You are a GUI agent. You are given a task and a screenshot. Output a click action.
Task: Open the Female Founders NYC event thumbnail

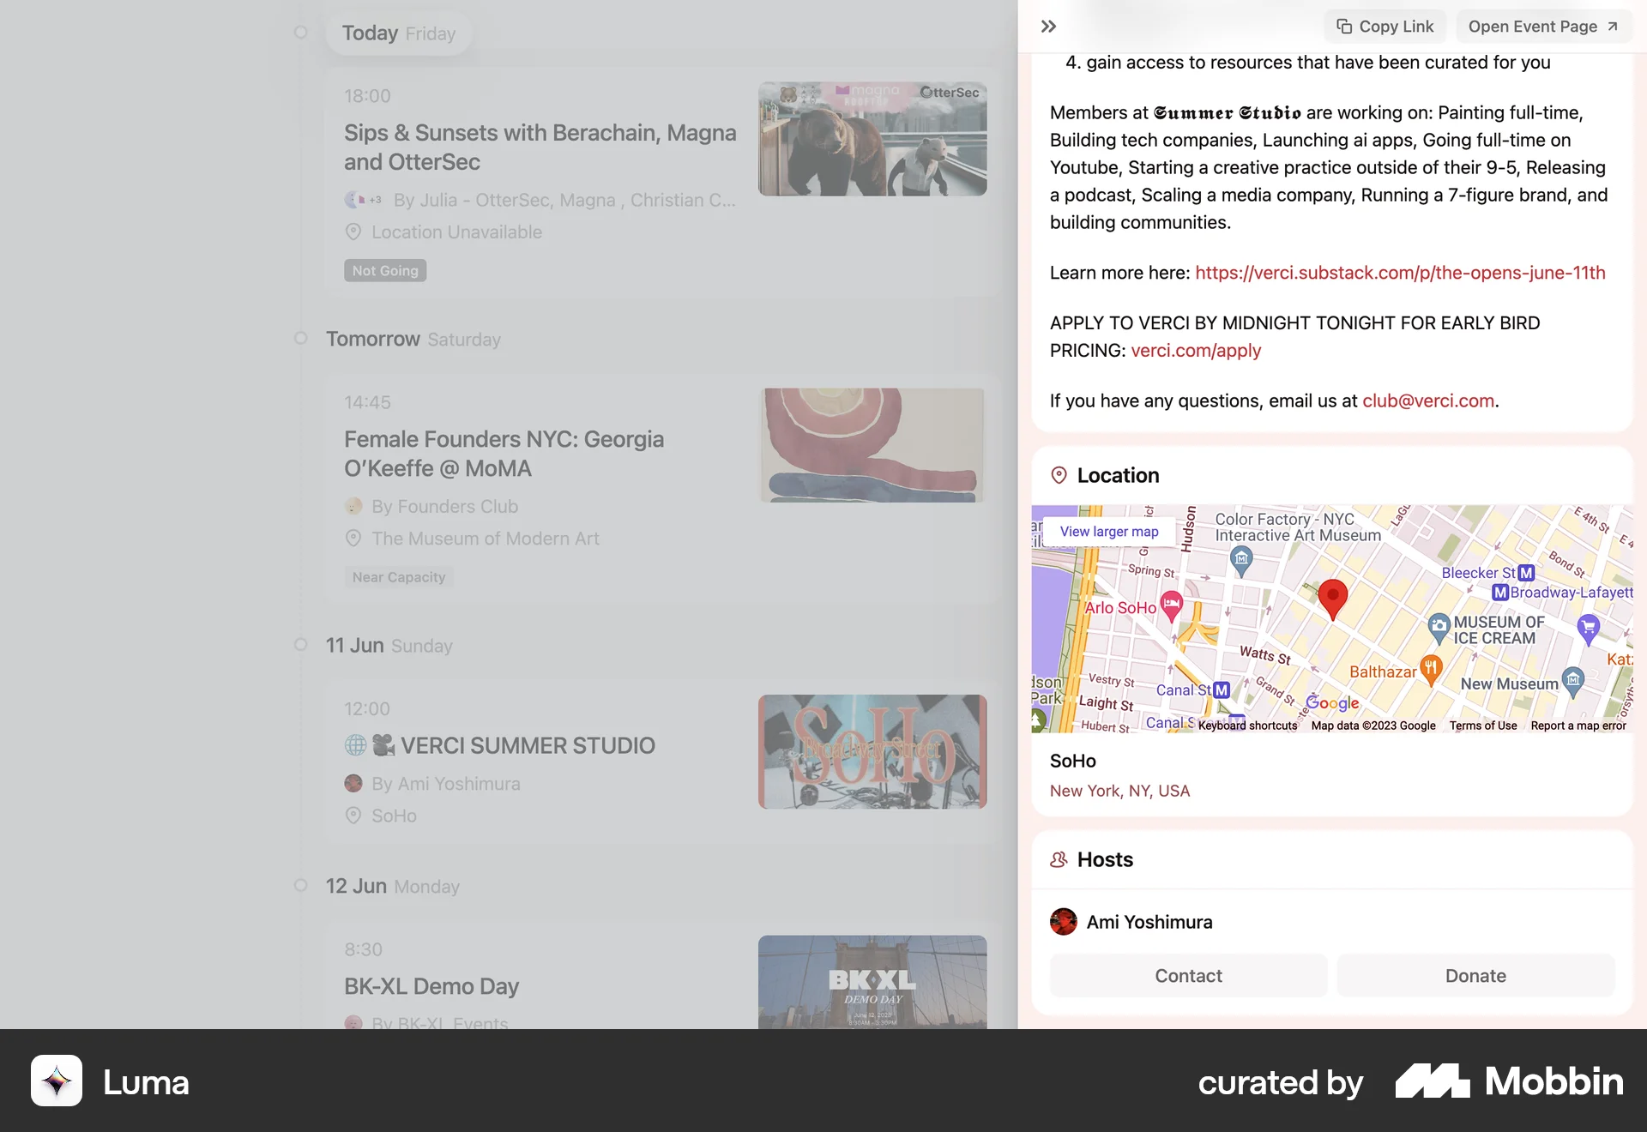[872, 445]
